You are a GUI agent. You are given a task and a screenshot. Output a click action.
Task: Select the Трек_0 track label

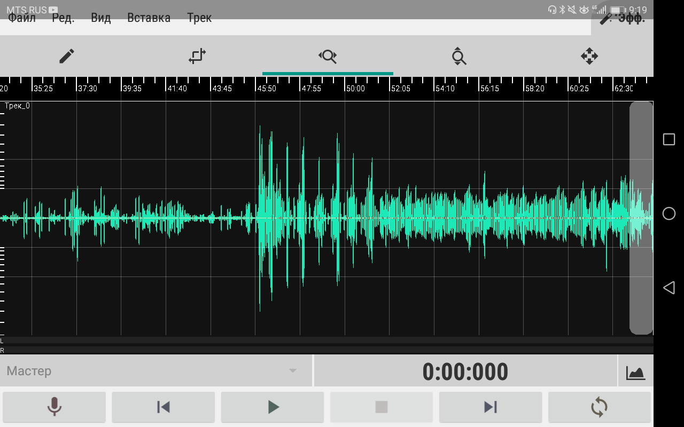(17, 106)
